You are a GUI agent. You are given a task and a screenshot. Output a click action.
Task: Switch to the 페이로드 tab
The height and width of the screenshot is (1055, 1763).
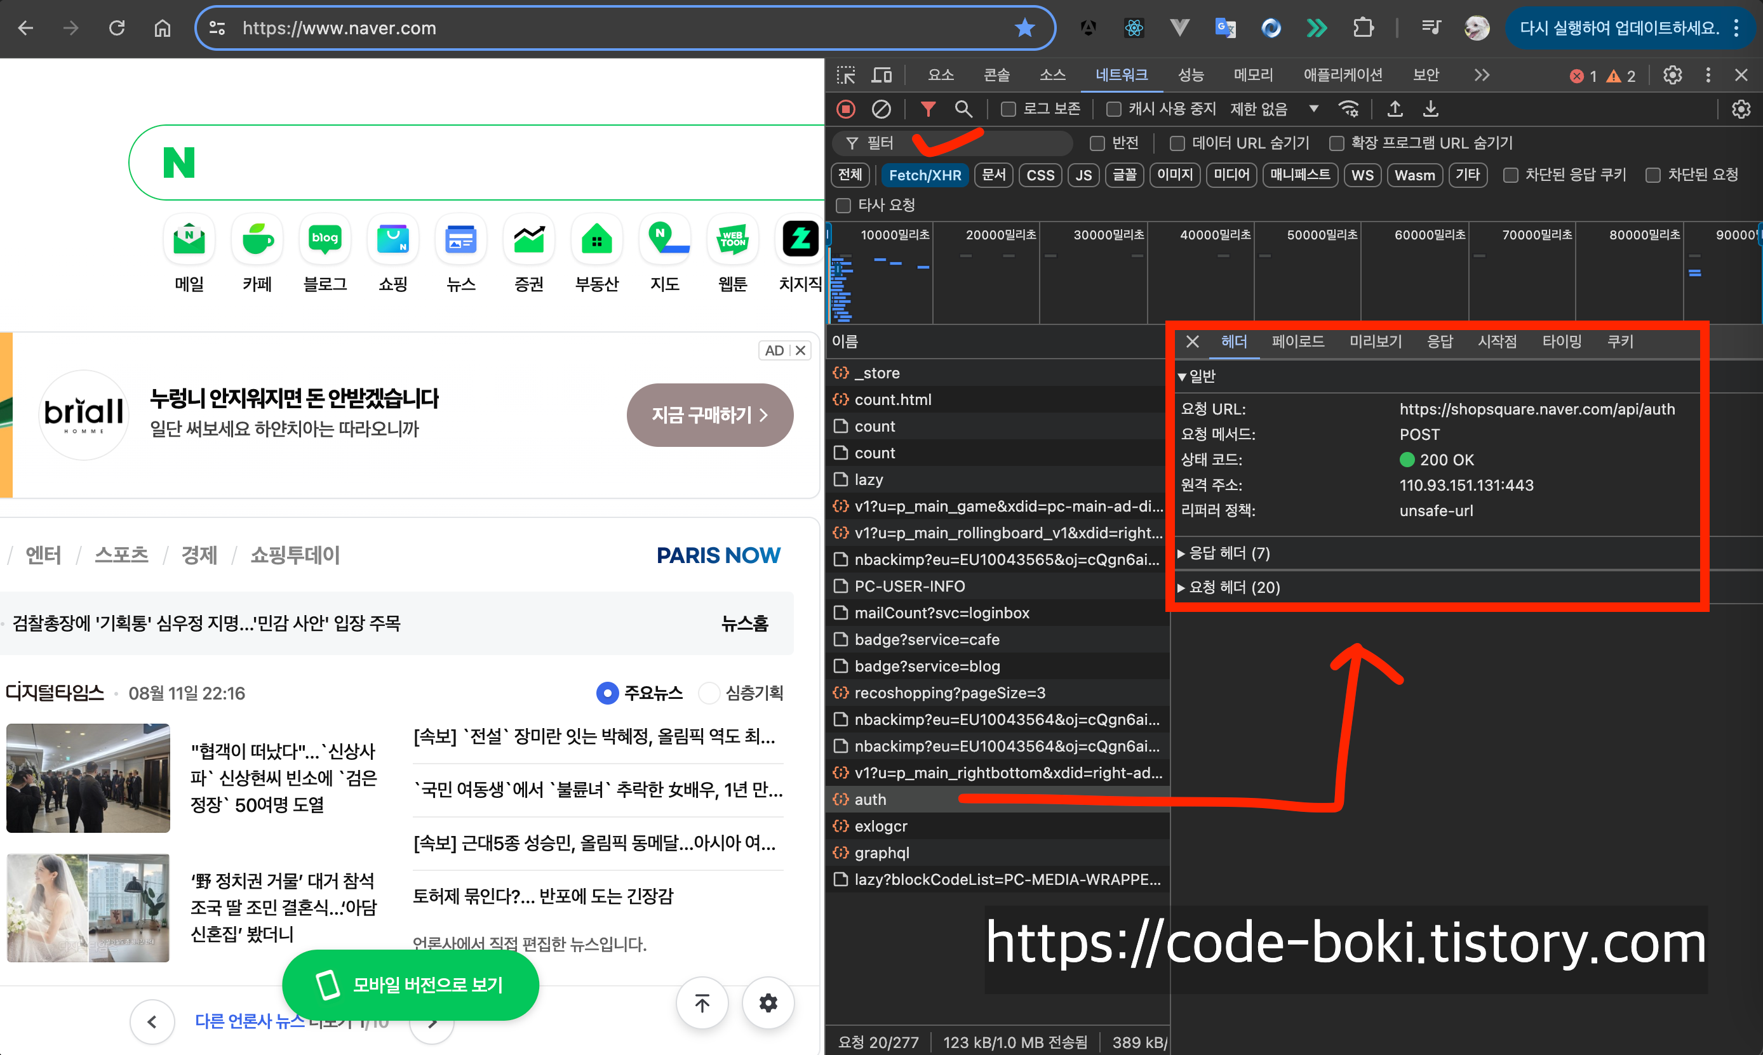coord(1298,342)
